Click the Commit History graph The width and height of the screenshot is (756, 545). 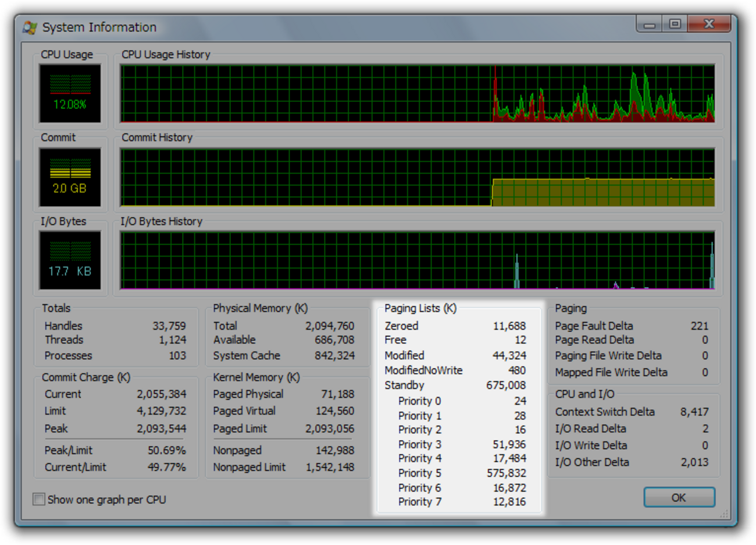[417, 178]
